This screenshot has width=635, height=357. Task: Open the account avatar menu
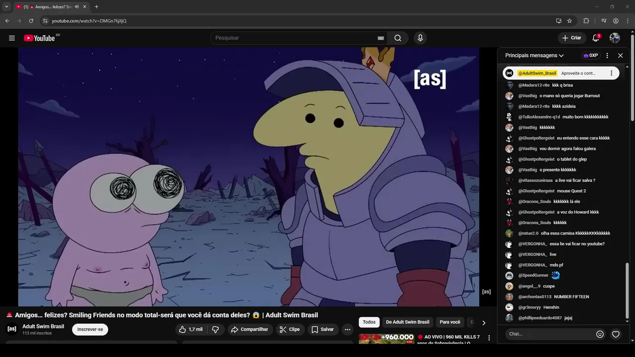pos(615,38)
